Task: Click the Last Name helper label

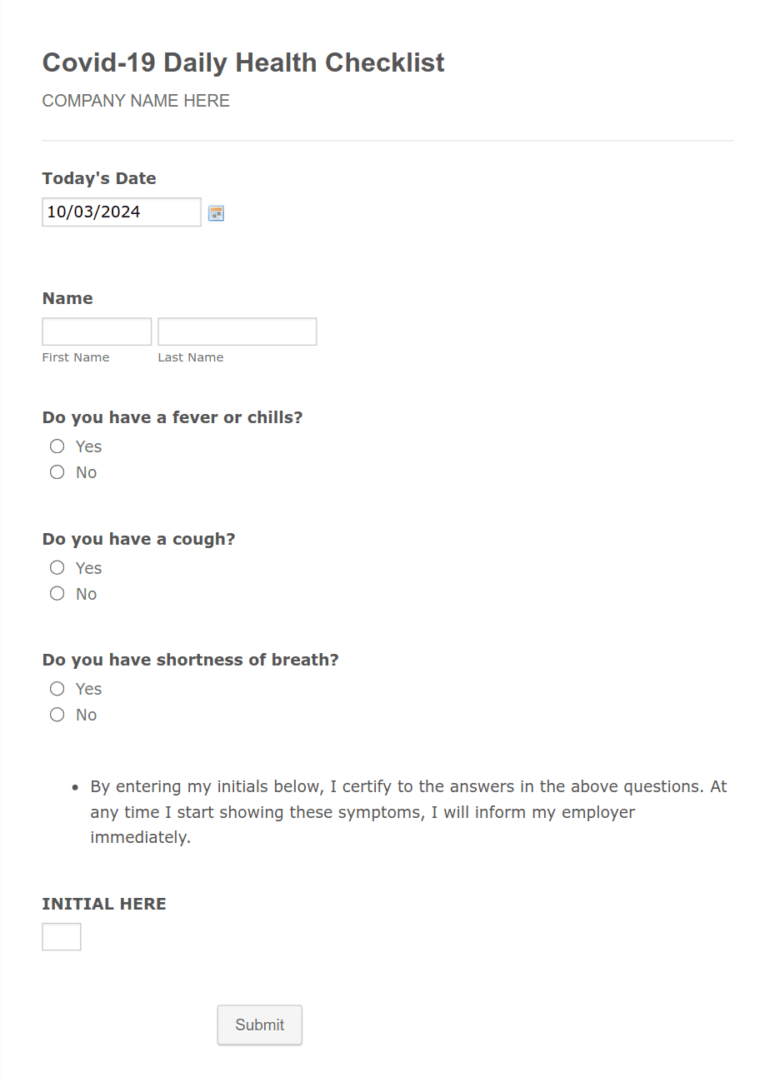Action: (x=190, y=357)
